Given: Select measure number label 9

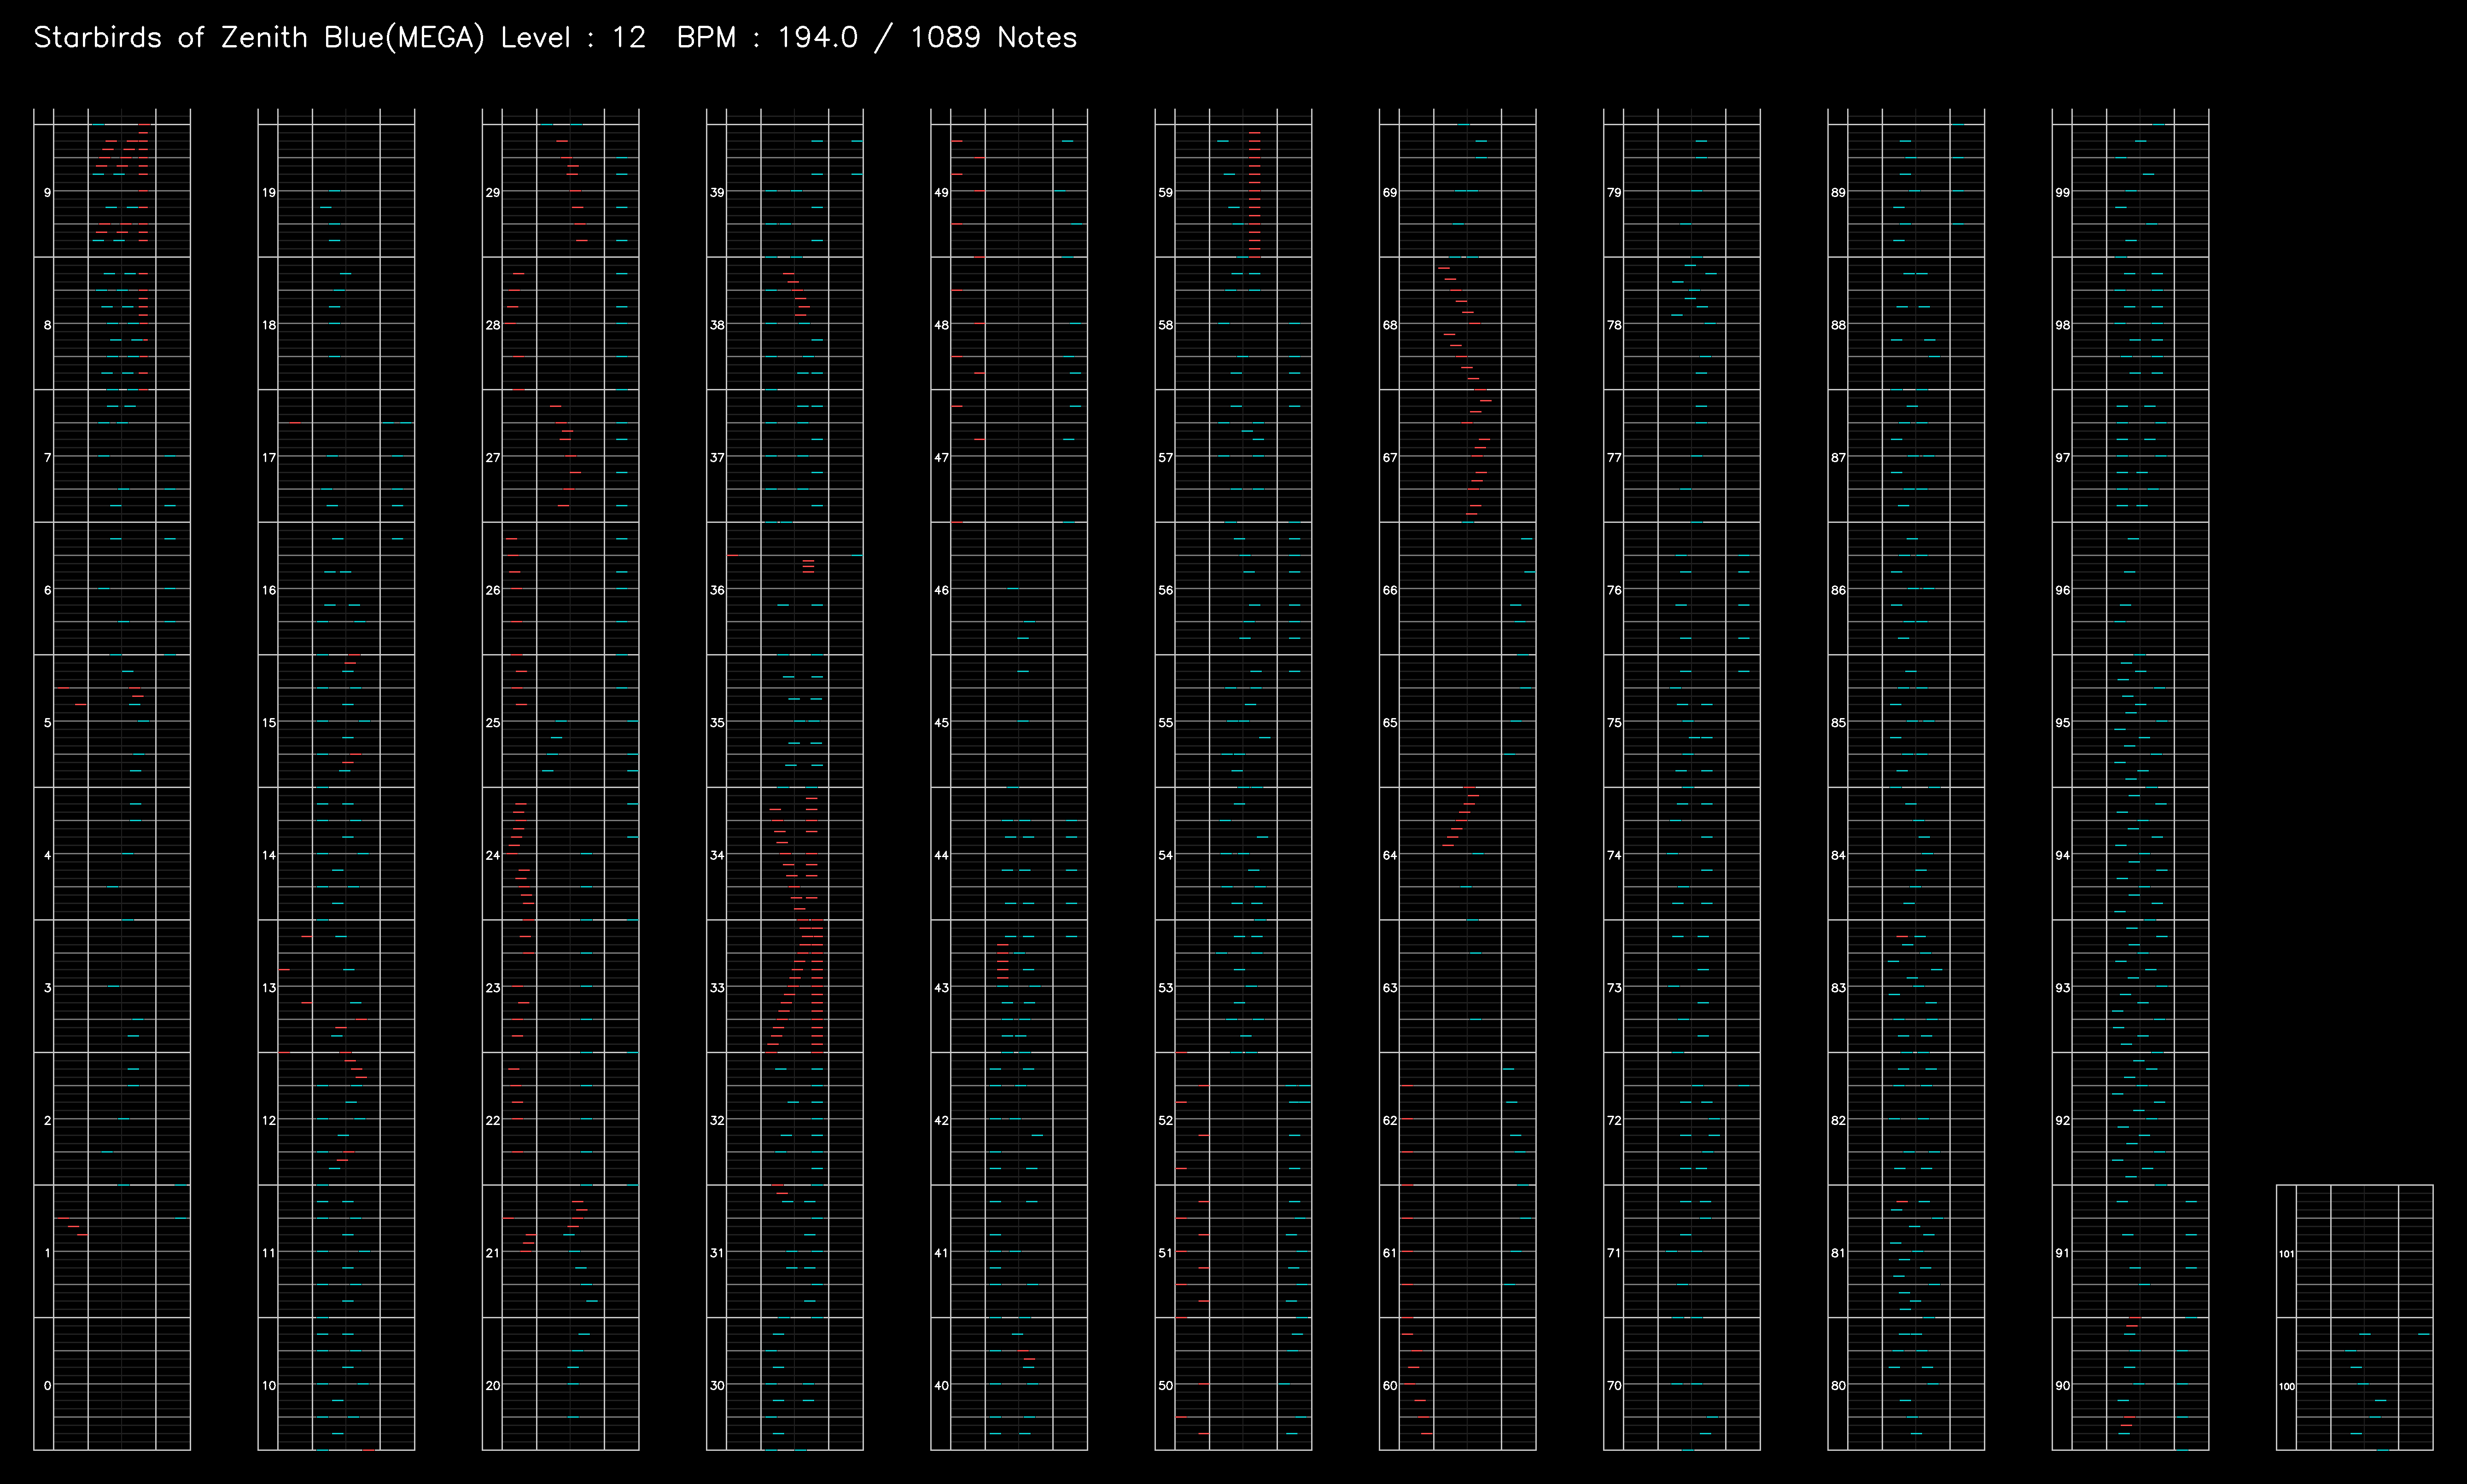Looking at the screenshot, I should pos(47,193).
